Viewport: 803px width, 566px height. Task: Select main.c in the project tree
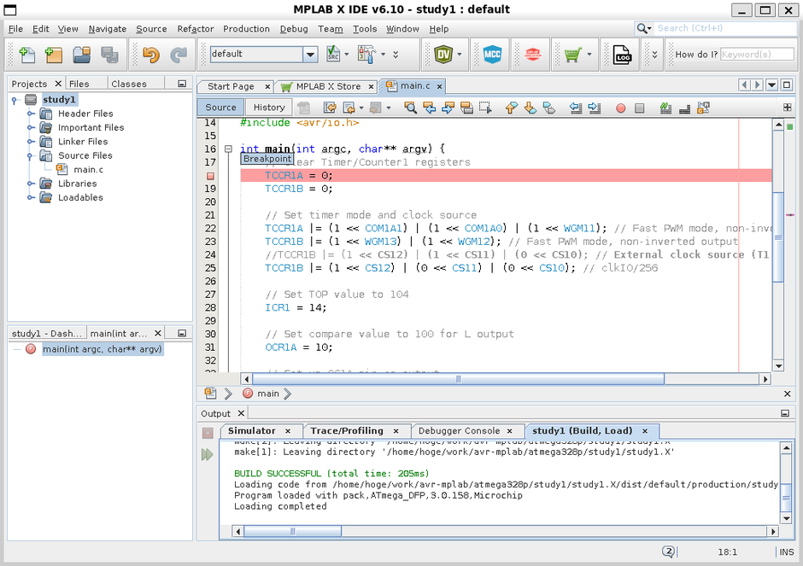tap(88, 170)
